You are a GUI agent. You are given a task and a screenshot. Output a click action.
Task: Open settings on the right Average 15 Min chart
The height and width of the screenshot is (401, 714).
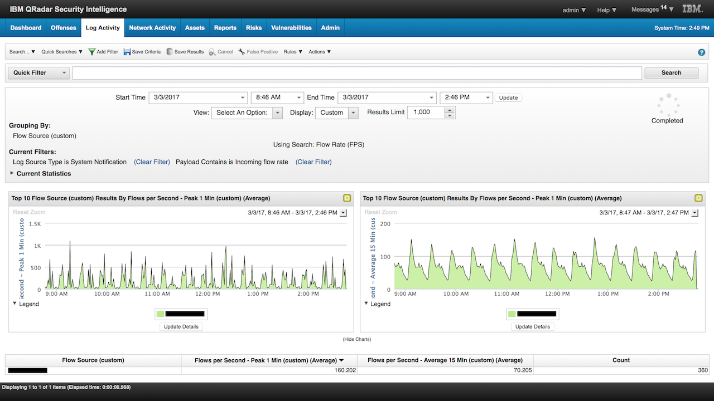point(698,198)
